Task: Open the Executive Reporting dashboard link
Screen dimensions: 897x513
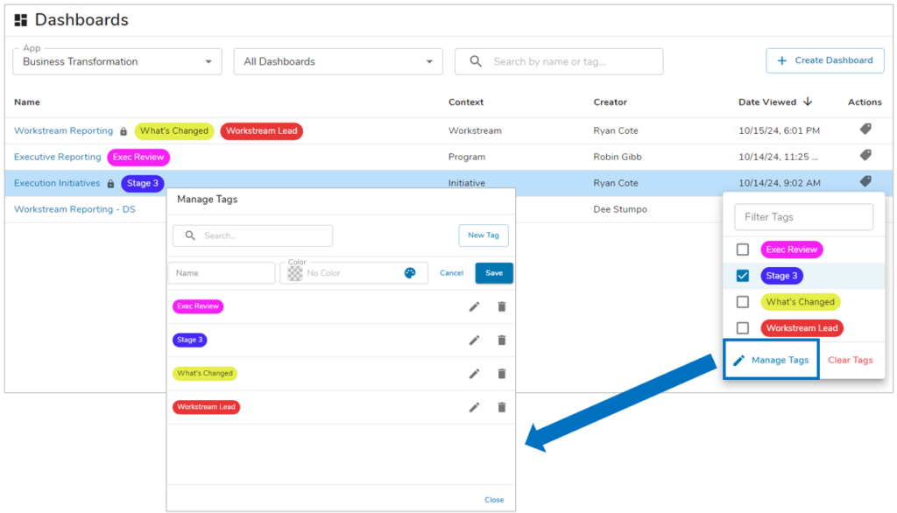Action: tap(57, 157)
